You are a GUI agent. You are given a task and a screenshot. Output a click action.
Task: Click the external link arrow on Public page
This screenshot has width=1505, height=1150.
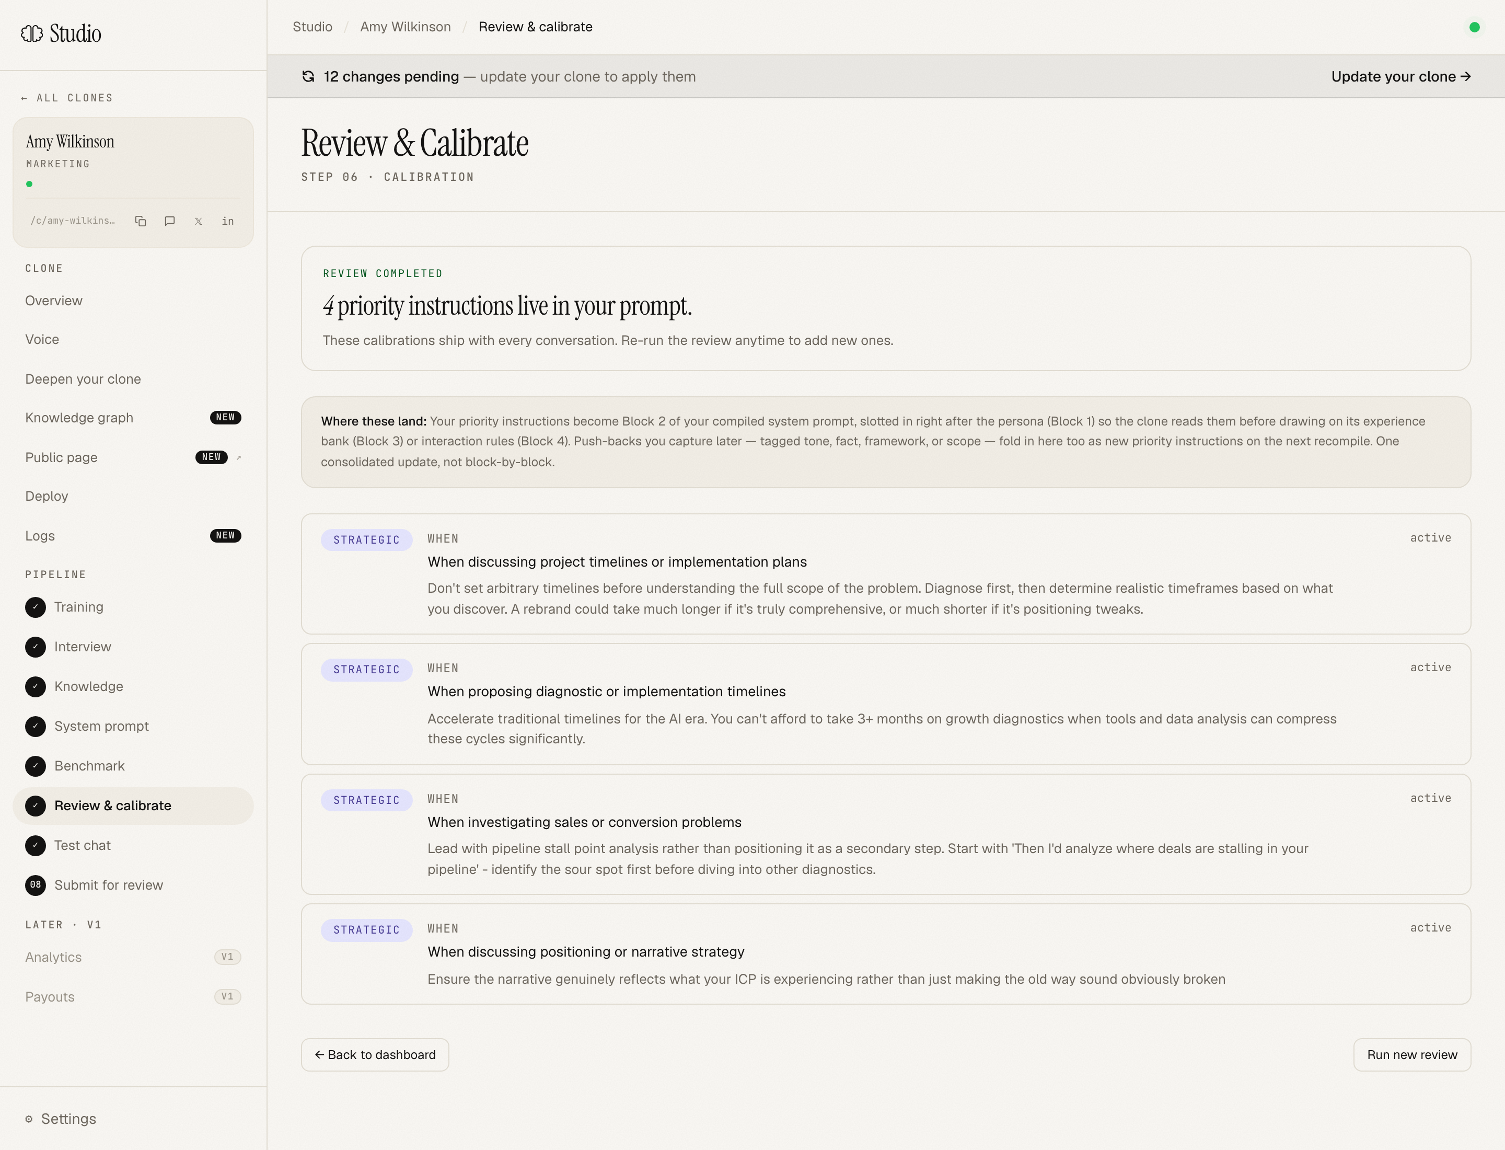coord(239,457)
